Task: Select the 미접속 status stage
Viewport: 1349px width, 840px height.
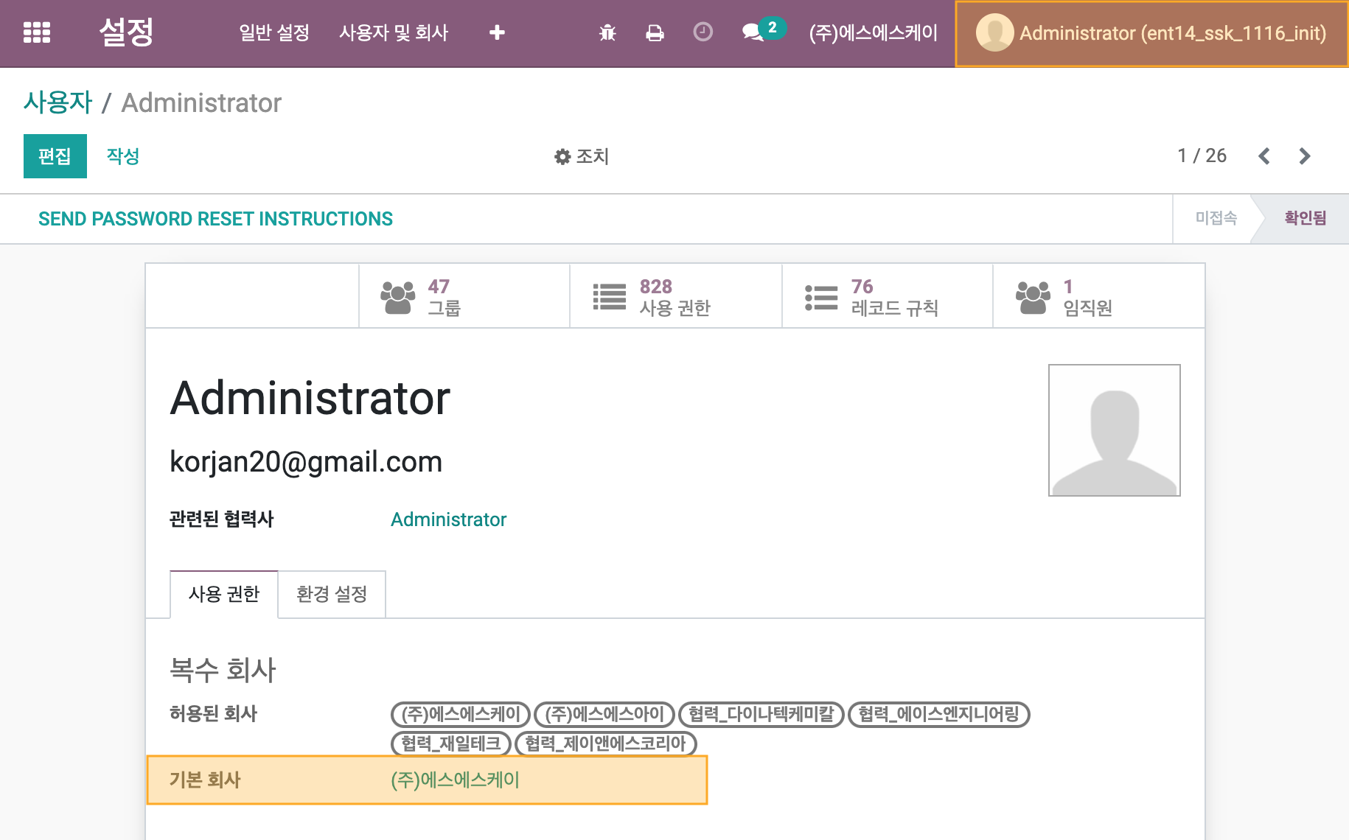Action: pos(1216,218)
